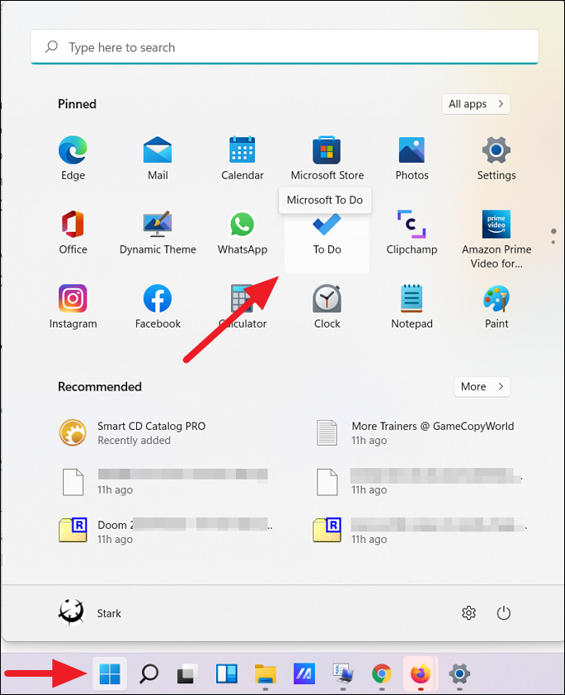Go to next pinned apps page dot
Image resolution: width=565 pixels, height=695 pixels.
[553, 242]
